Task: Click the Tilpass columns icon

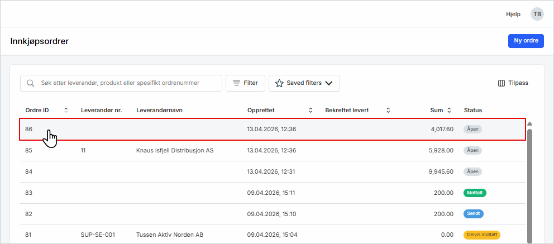Action: (501, 83)
